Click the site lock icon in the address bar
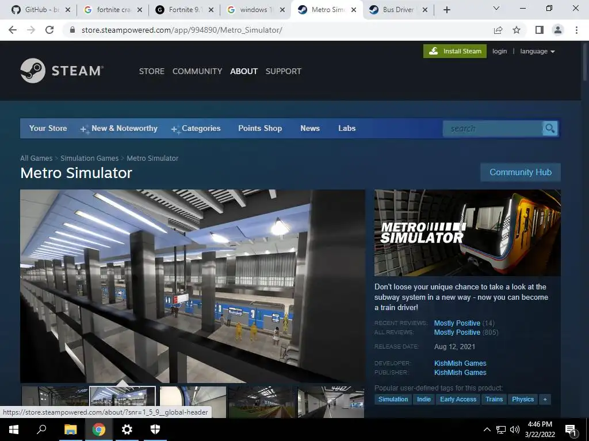 (73, 30)
